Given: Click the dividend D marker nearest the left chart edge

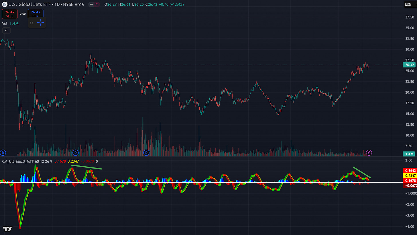Looking at the screenshot, I should [3, 153].
